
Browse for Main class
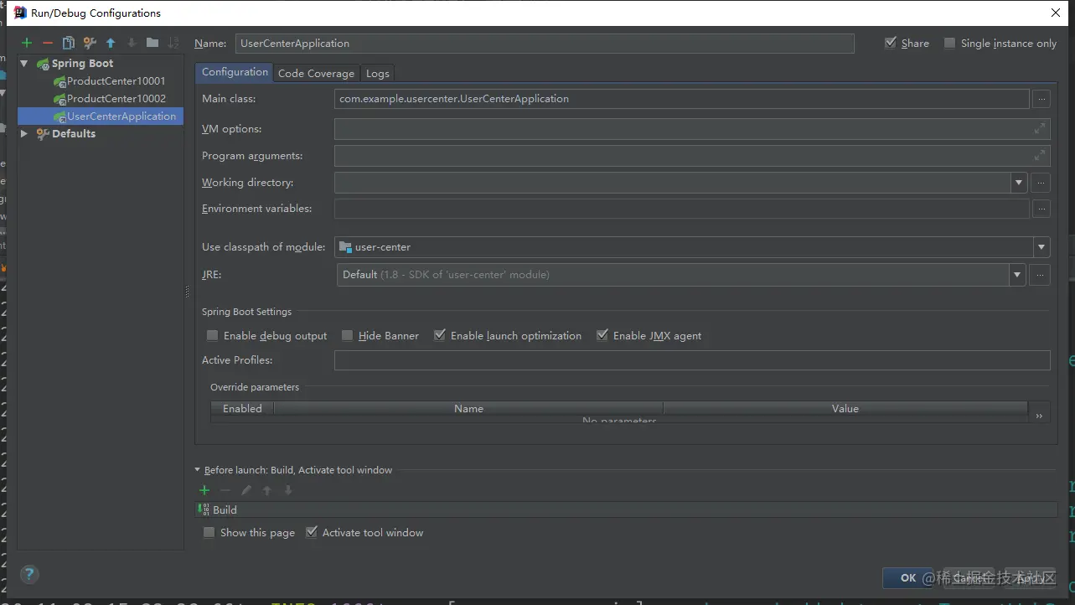[x=1041, y=99]
